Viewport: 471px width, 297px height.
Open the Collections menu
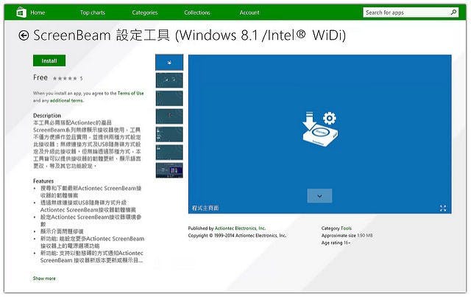pos(197,13)
